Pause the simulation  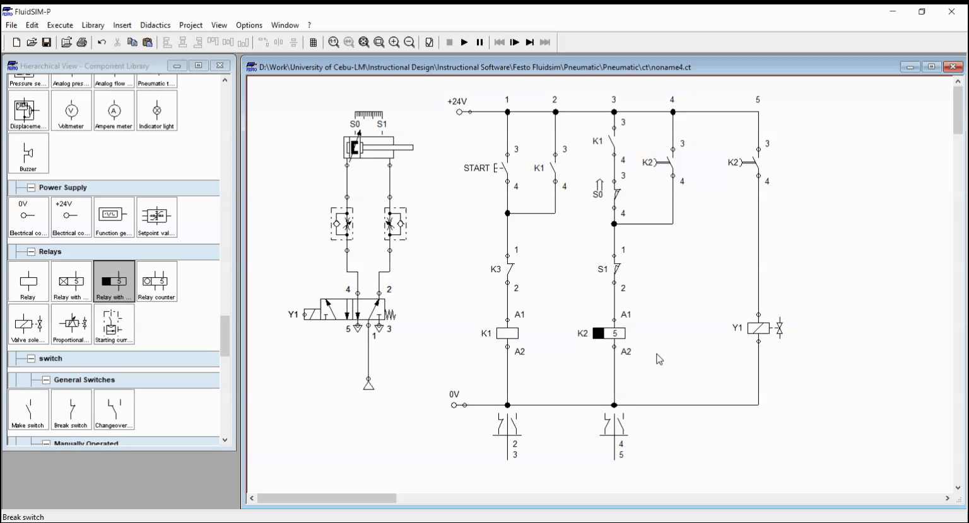(479, 42)
